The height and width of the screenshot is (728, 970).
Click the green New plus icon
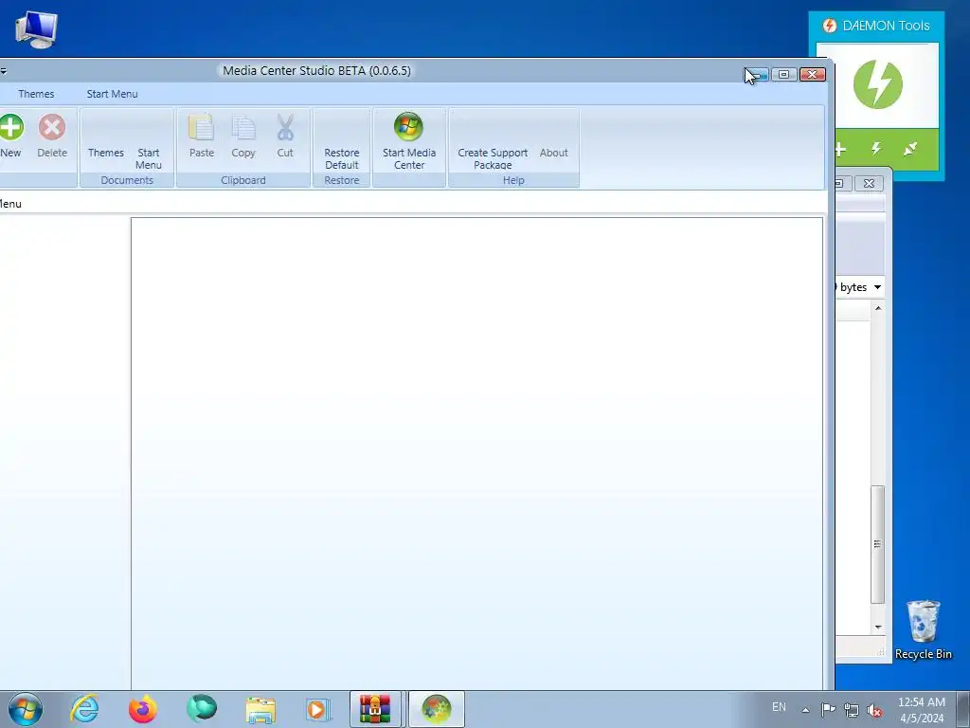tap(9, 128)
